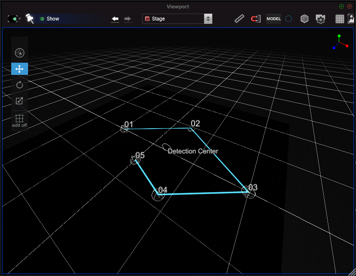This screenshot has width=356, height=276.
Task: Click the XYZ axis orientation gizmo
Action: click(340, 42)
